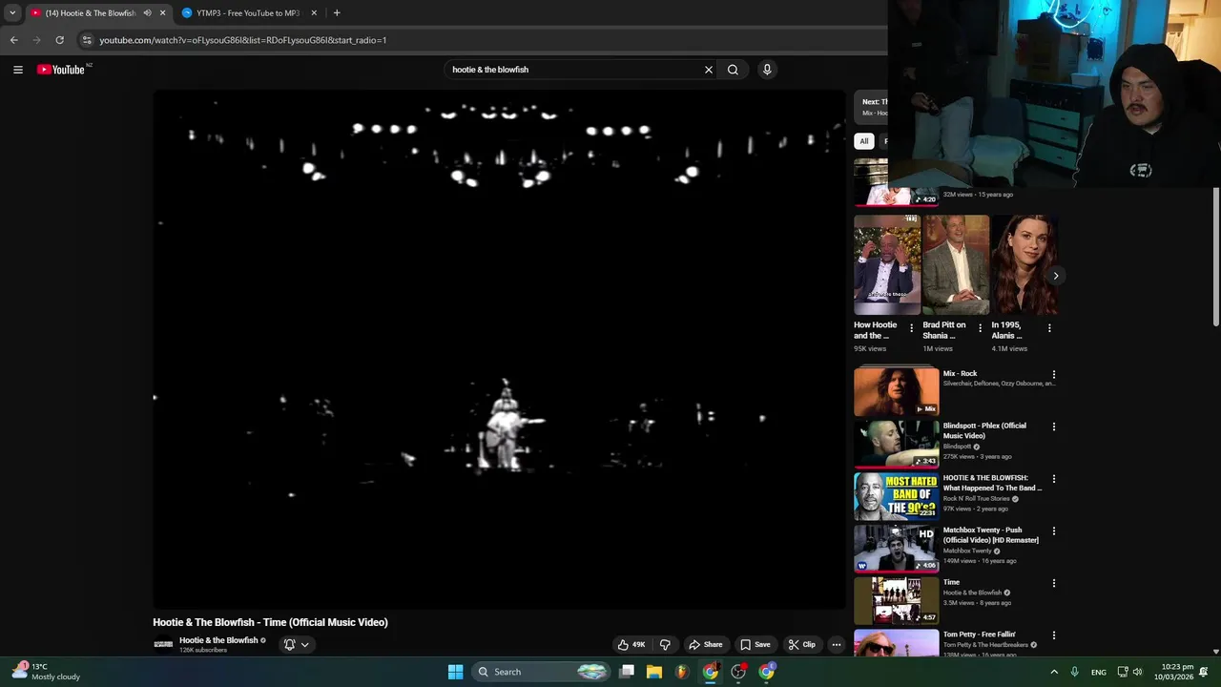Go to the YouTube home logo
The image size is (1221, 687).
[61, 70]
